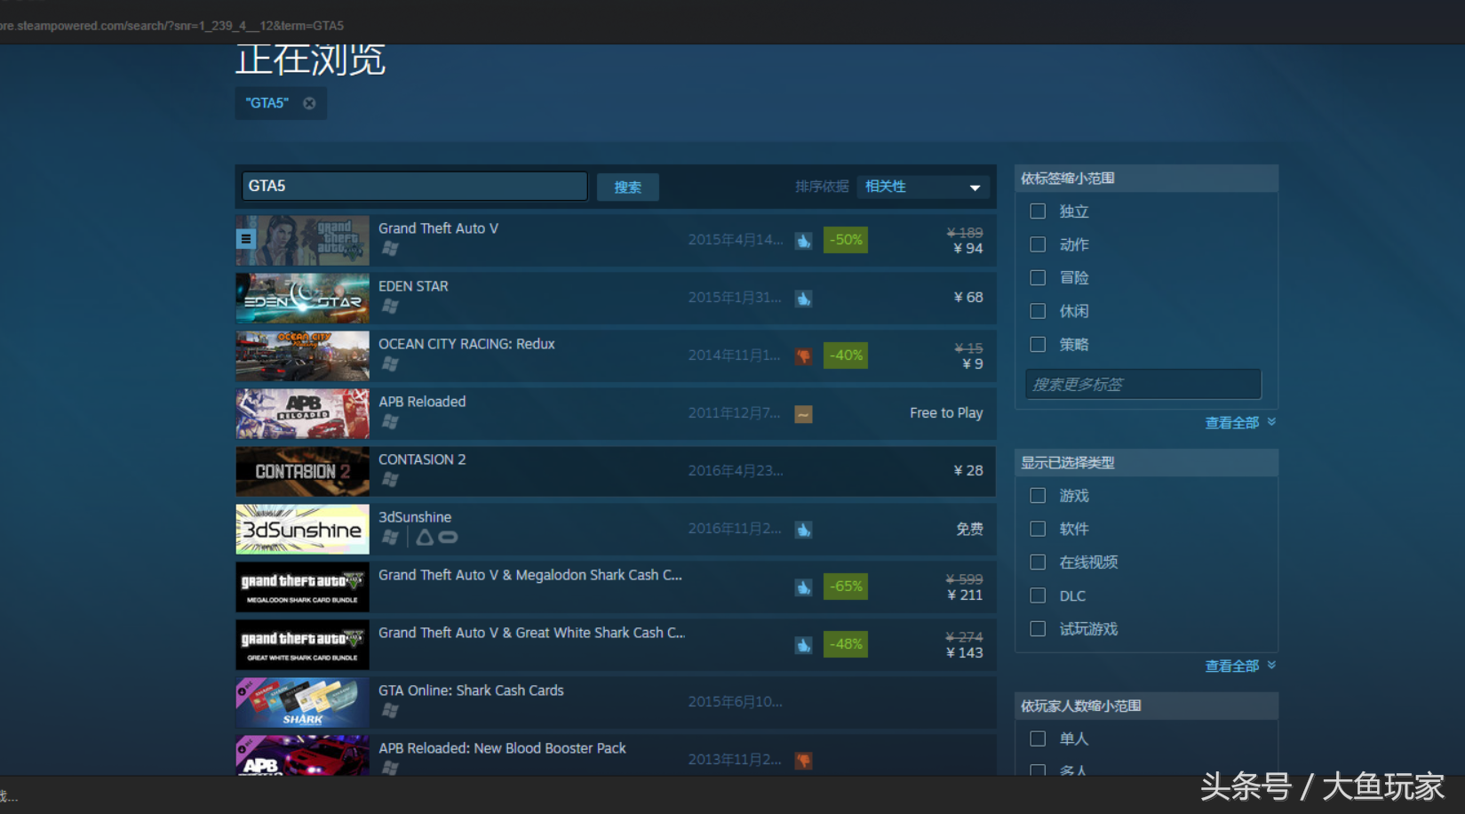The width and height of the screenshot is (1465, 814).
Task: Check the DLC type filter
Action: 1038,595
